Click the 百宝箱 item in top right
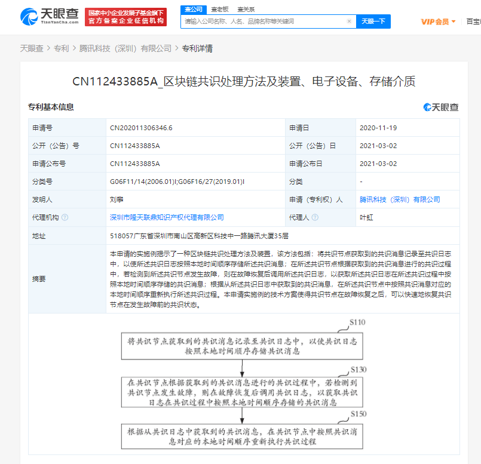 click(473, 21)
